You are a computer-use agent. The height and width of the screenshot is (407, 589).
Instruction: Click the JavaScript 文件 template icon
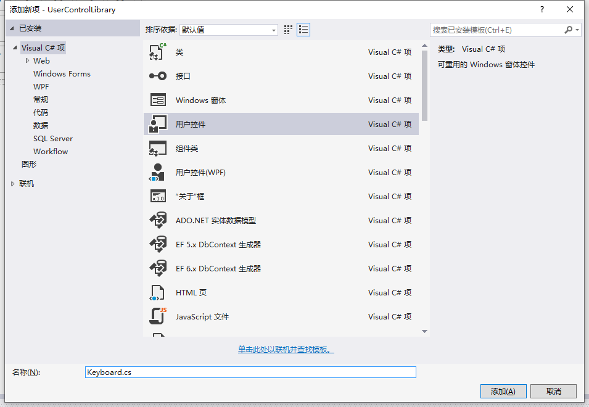tap(158, 316)
